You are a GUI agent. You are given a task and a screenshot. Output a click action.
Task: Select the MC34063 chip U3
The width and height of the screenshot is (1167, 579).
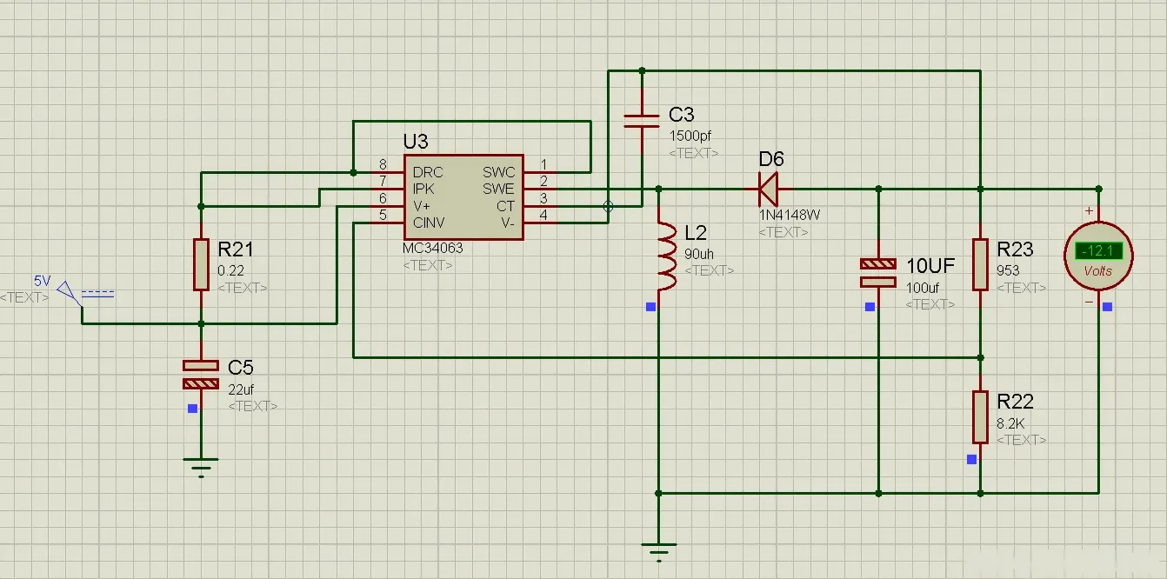463,196
